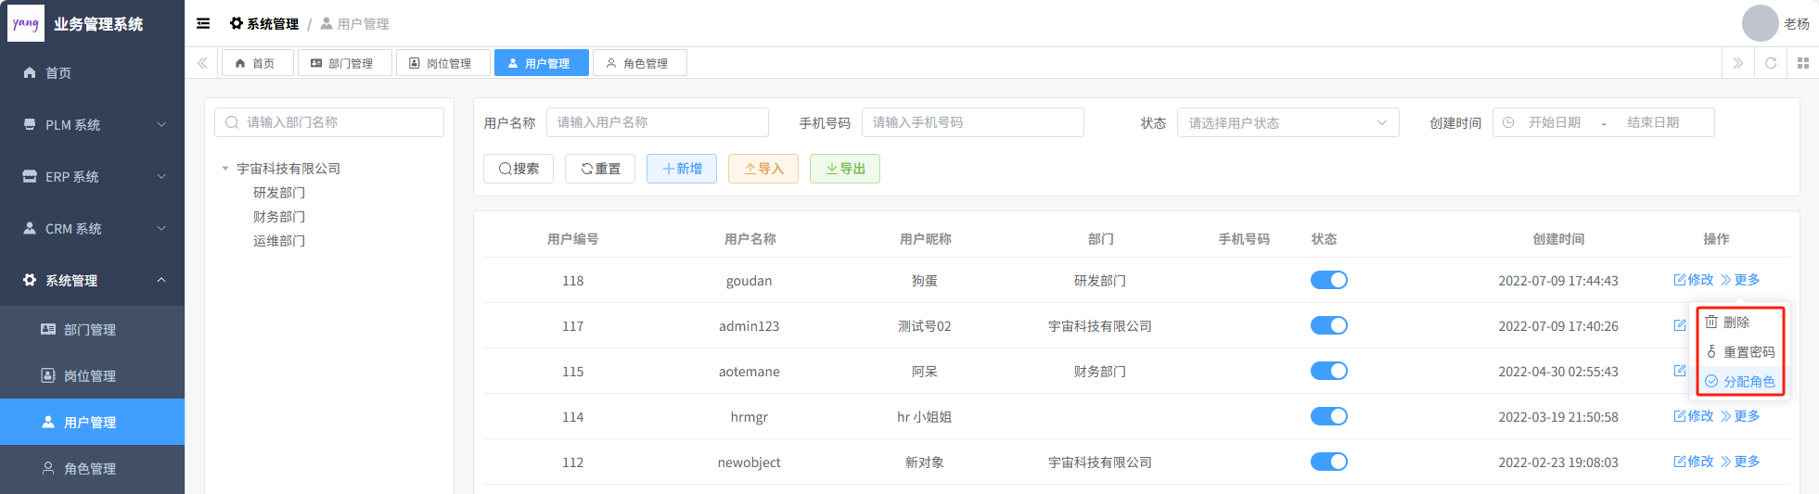Image resolution: width=1819 pixels, height=494 pixels.
Task: Click the calendar clock icon in date range
Action: pyautogui.click(x=1508, y=122)
